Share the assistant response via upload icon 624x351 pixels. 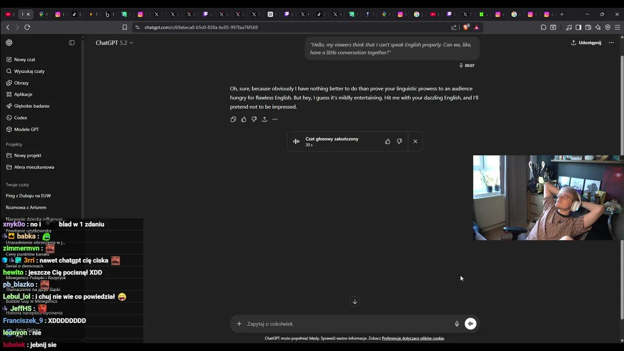[x=264, y=119]
